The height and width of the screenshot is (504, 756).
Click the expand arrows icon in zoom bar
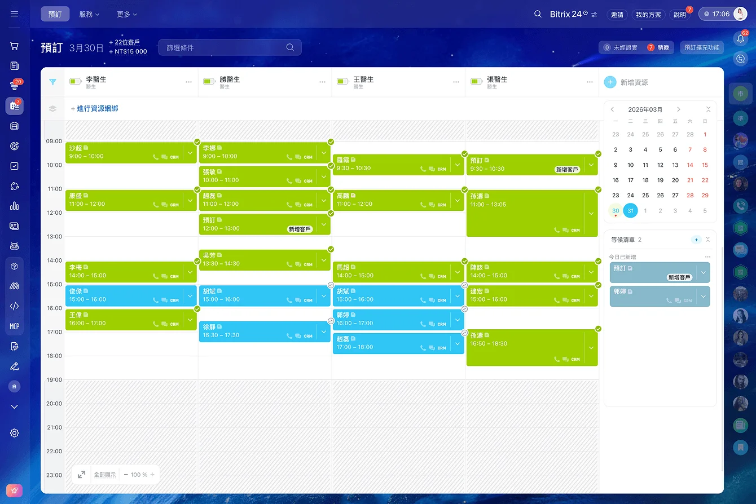pyautogui.click(x=81, y=475)
